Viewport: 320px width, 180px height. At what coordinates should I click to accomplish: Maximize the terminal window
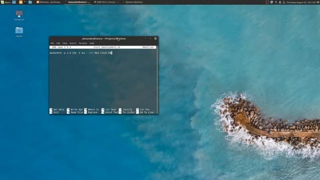(150, 38)
